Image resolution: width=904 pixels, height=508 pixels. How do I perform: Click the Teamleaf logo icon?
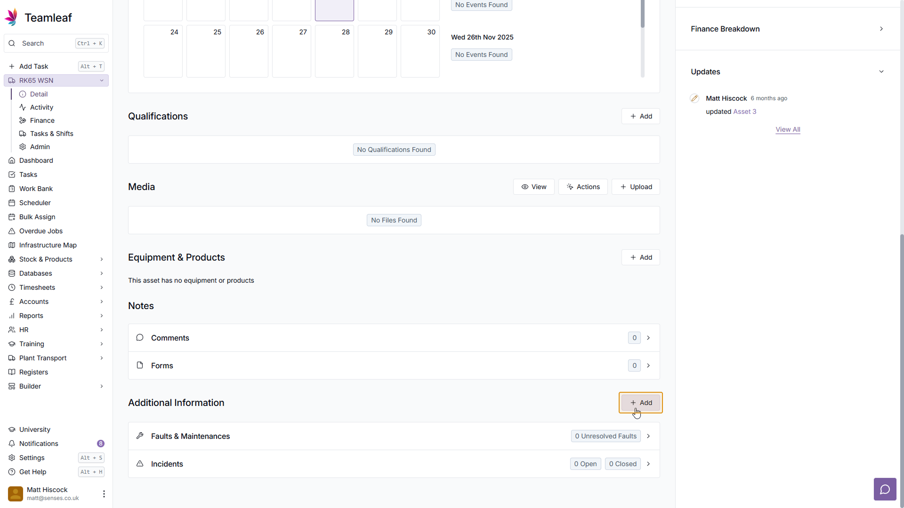(11, 17)
